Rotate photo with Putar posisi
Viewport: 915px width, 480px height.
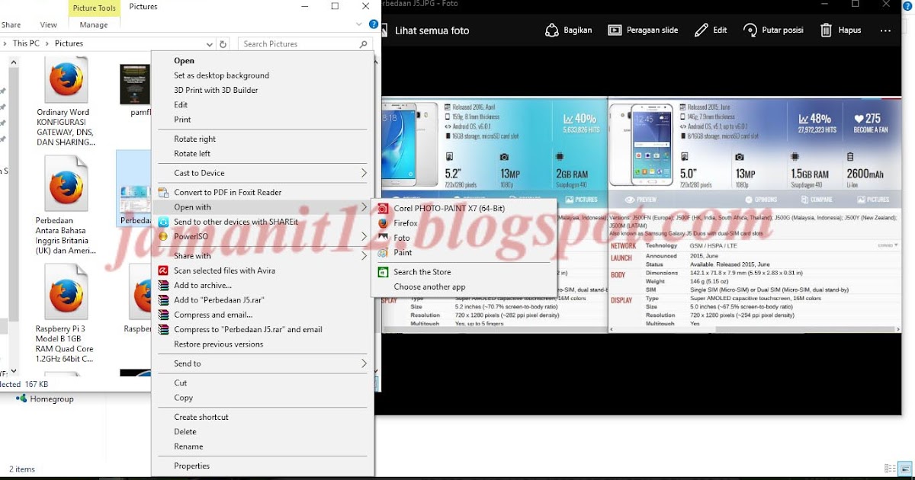(772, 30)
